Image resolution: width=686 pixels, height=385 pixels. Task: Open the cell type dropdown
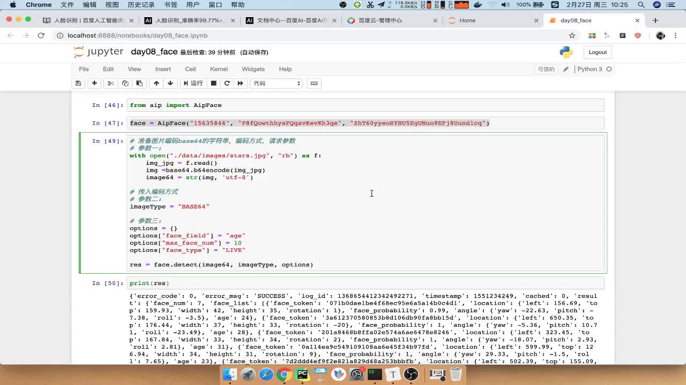point(277,83)
